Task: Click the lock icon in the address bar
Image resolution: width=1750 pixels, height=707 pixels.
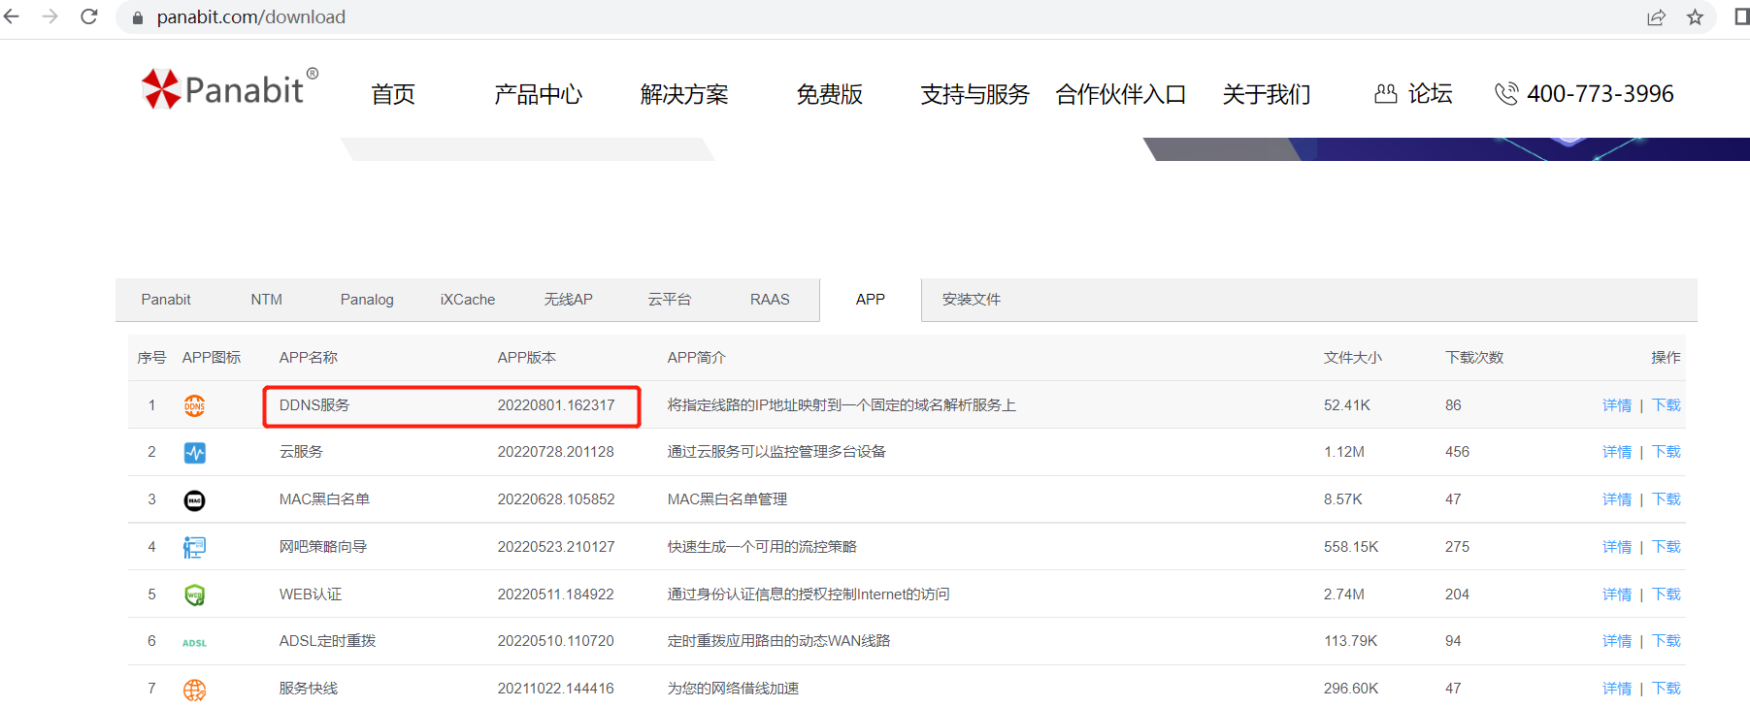Action: tap(138, 17)
